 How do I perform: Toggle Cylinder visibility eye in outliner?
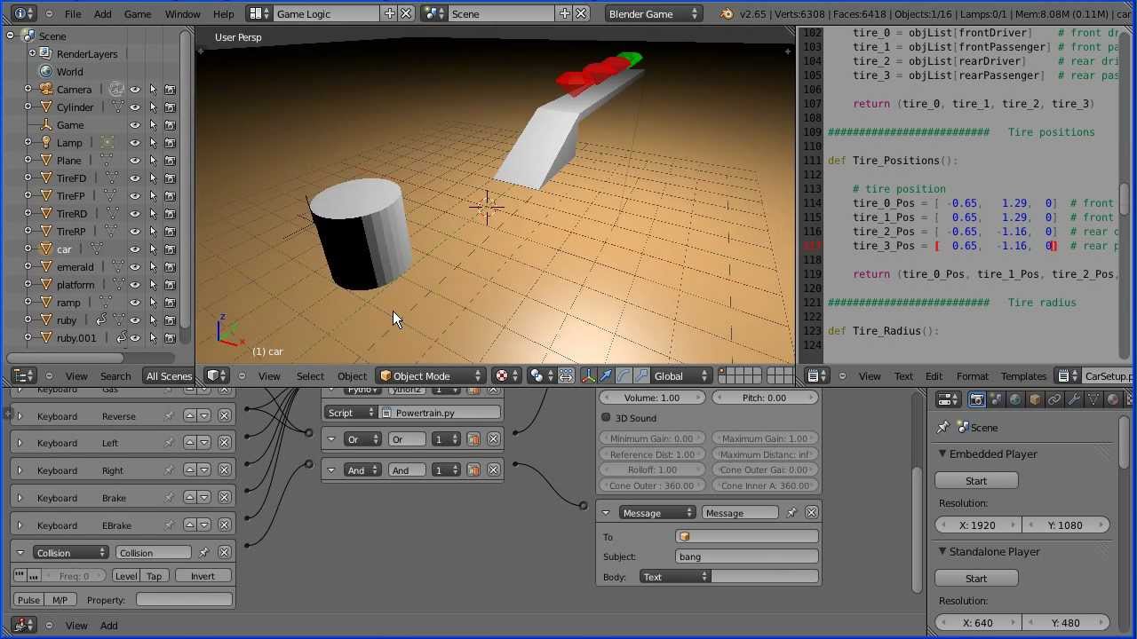135,106
